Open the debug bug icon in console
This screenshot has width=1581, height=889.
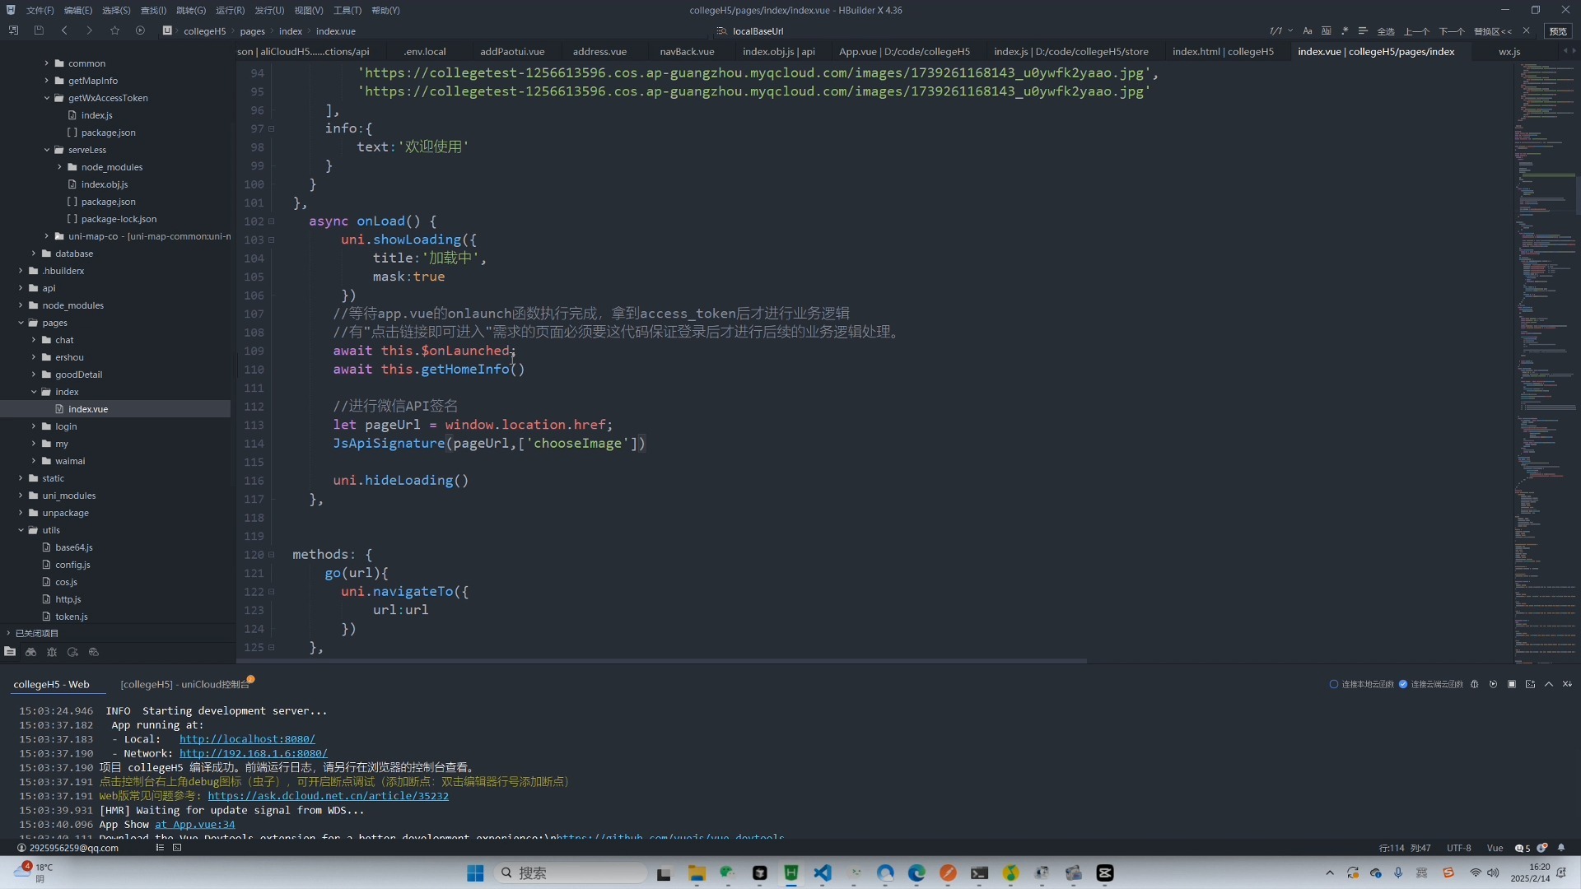click(x=1474, y=684)
